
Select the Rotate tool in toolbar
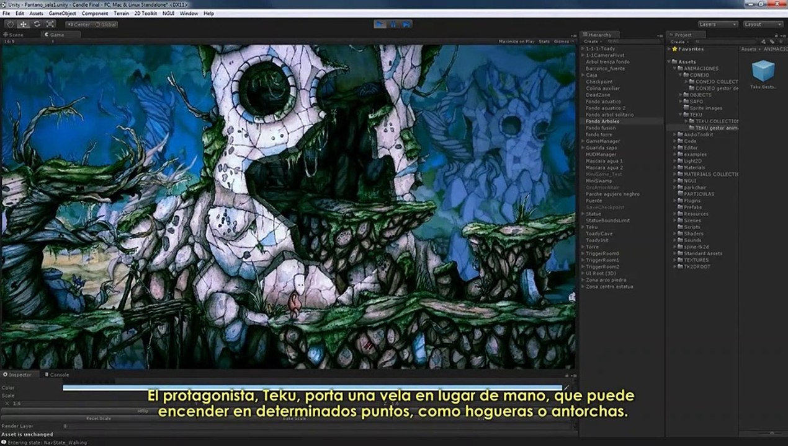(37, 24)
